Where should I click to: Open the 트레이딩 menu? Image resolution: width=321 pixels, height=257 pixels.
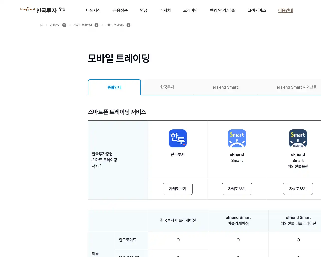click(x=190, y=10)
